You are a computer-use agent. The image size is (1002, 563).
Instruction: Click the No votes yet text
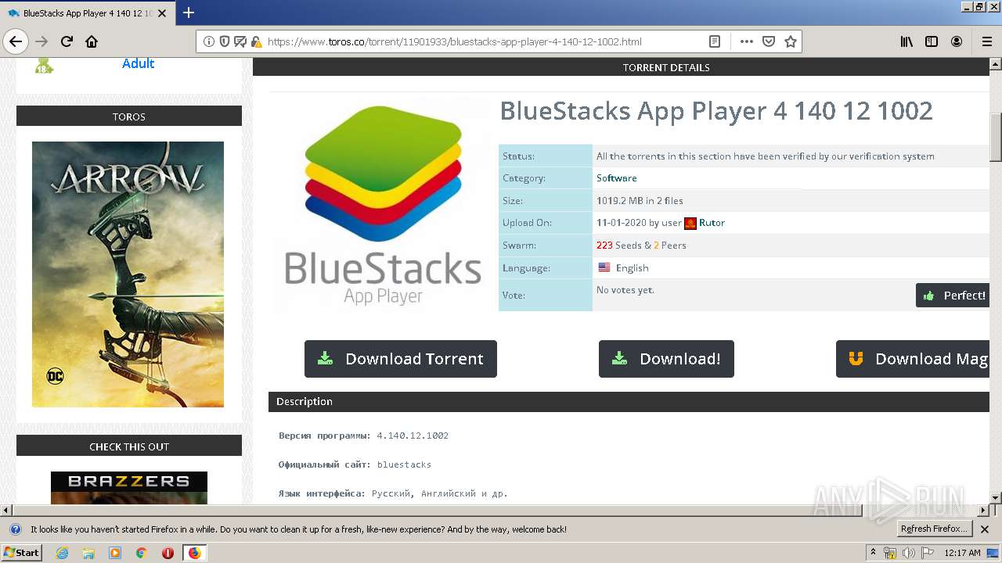625,290
